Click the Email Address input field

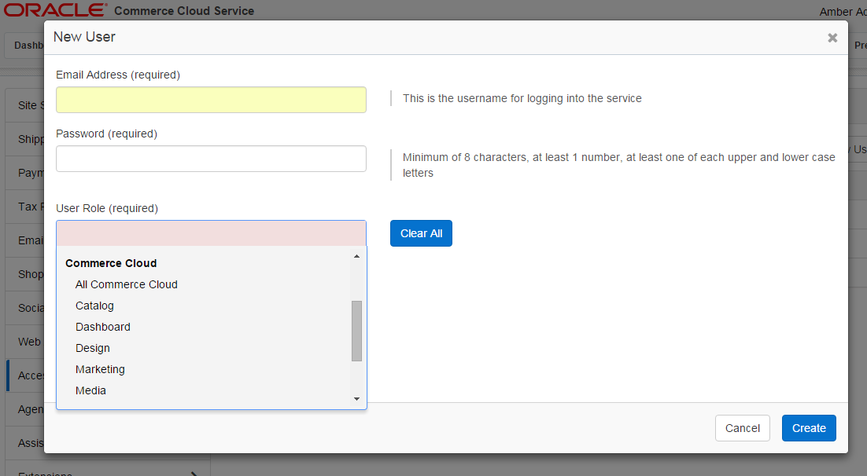click(x=211, y=100)
